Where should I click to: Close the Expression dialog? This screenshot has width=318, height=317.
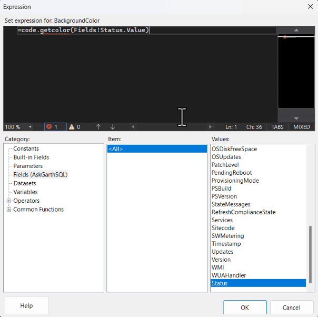310,7
